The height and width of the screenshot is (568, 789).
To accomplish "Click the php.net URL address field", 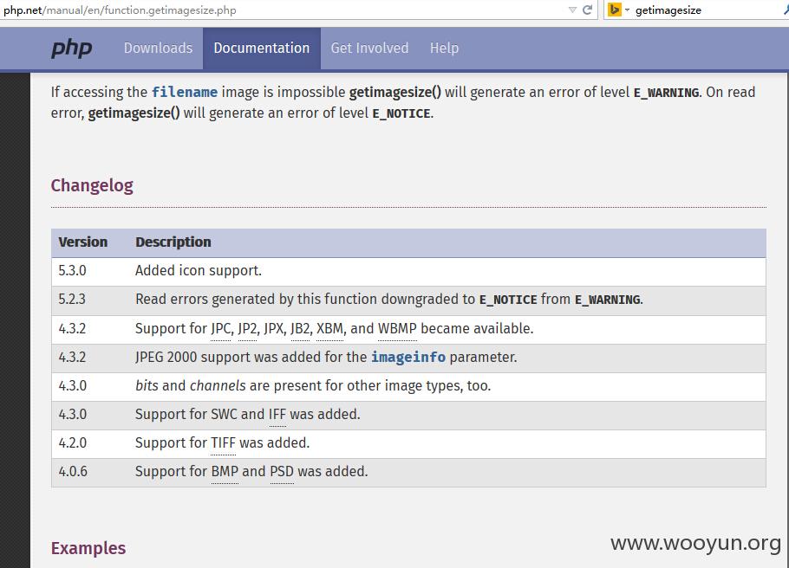I will (282, 10).
